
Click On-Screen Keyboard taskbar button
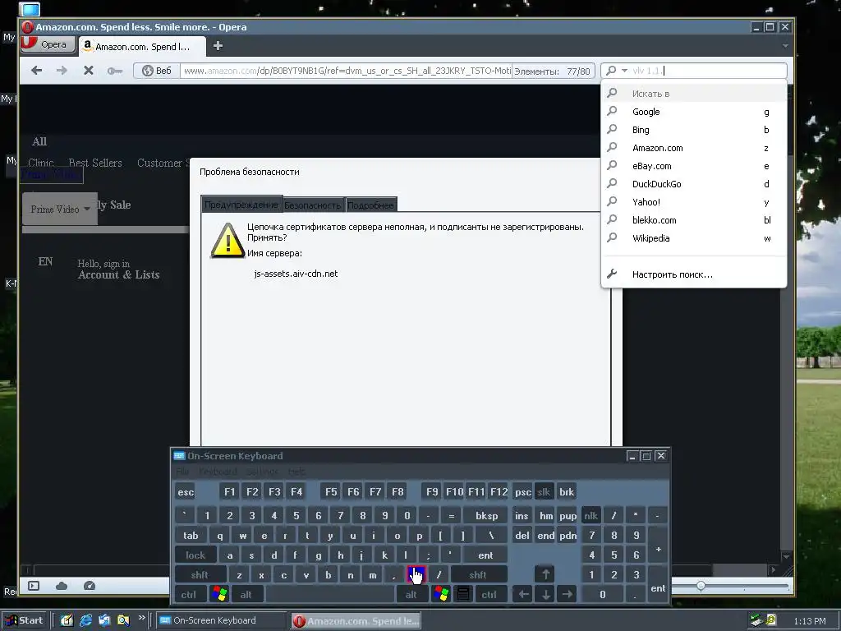pyautogui.click(x=223, y=620)
